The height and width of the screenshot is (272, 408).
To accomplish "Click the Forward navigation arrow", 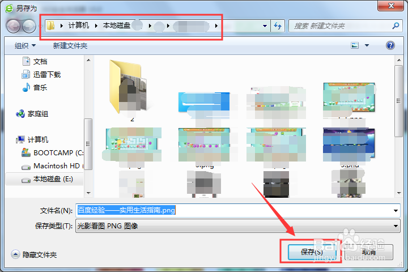I will [x=29, y=26].
